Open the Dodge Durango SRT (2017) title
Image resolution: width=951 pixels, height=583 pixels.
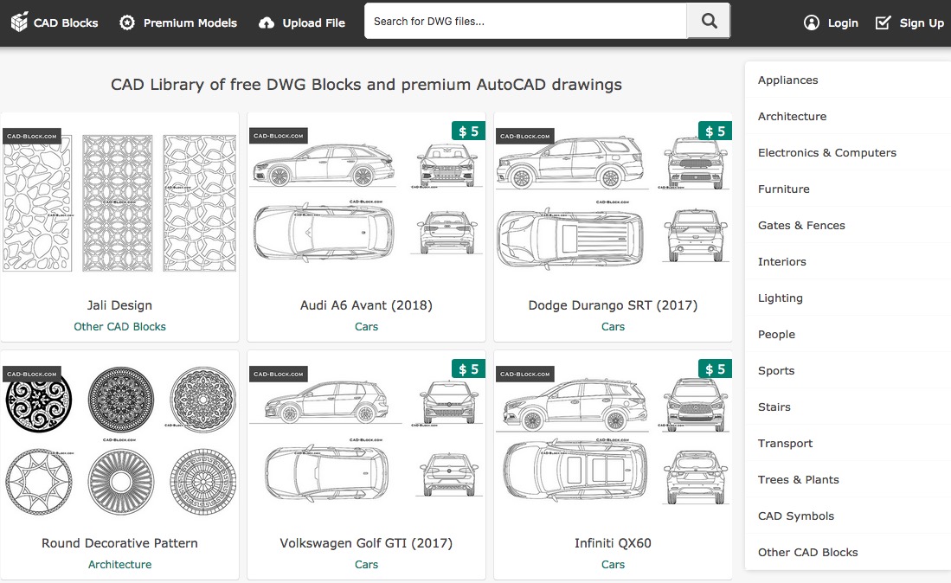click(x=614, y=305)
